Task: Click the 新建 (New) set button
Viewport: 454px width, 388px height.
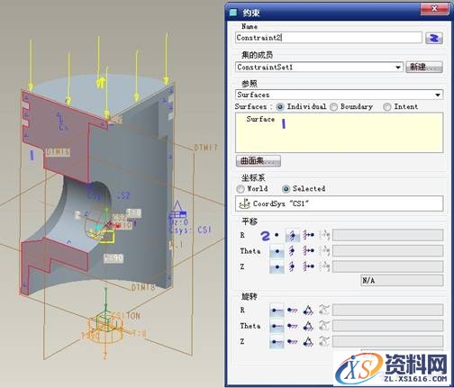Action: coord(424,67)
